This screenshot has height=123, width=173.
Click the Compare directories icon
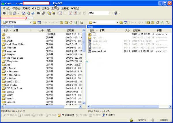[x=24, y=13]
